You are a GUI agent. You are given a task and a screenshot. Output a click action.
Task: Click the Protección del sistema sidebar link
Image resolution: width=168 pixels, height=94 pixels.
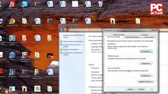click(71, 50)
